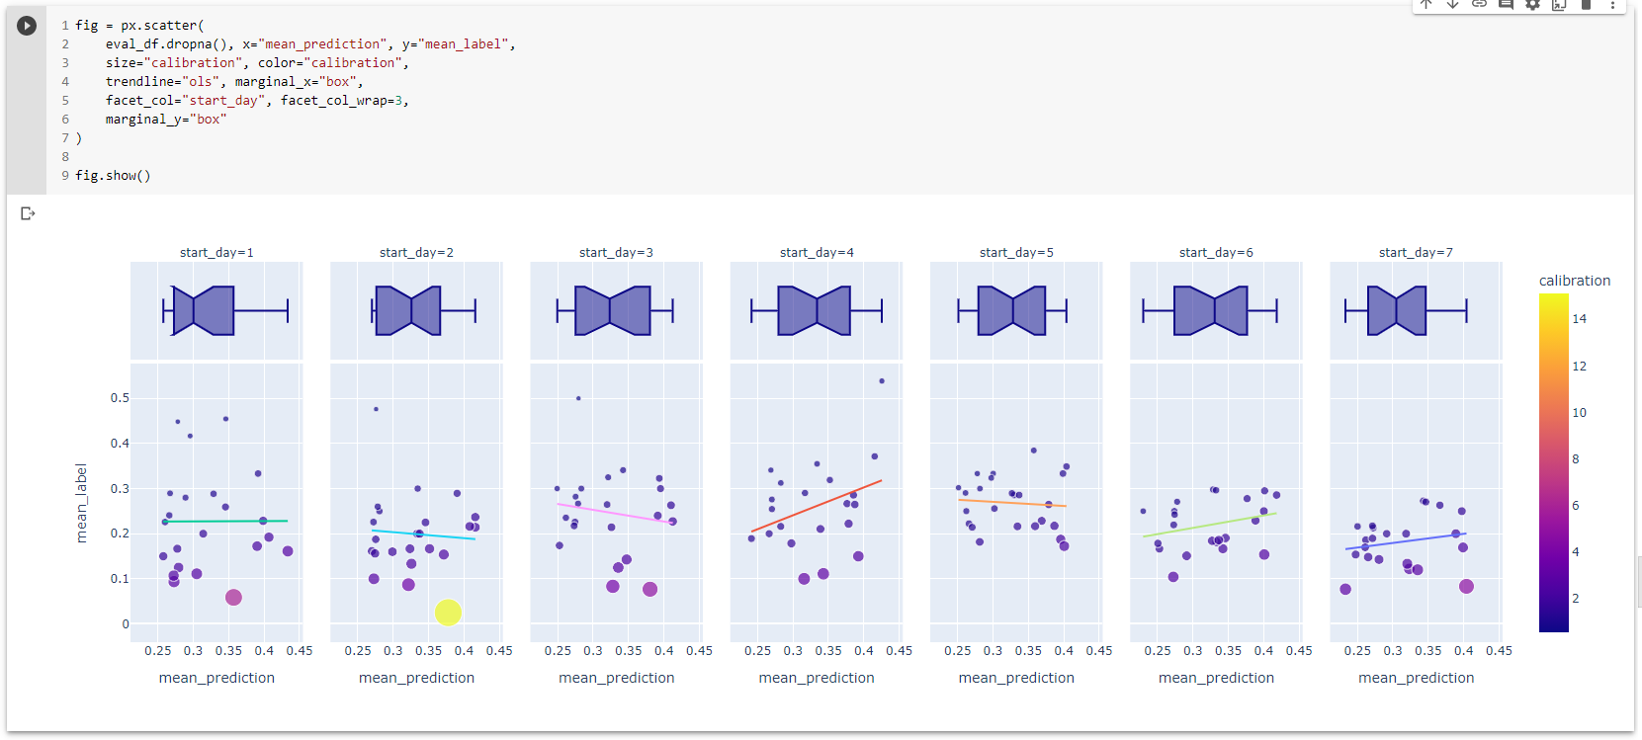This screenshot has height=740, width=1642.
Task: Select the start_day=1 subplot title
Action: tap(216, 252)
